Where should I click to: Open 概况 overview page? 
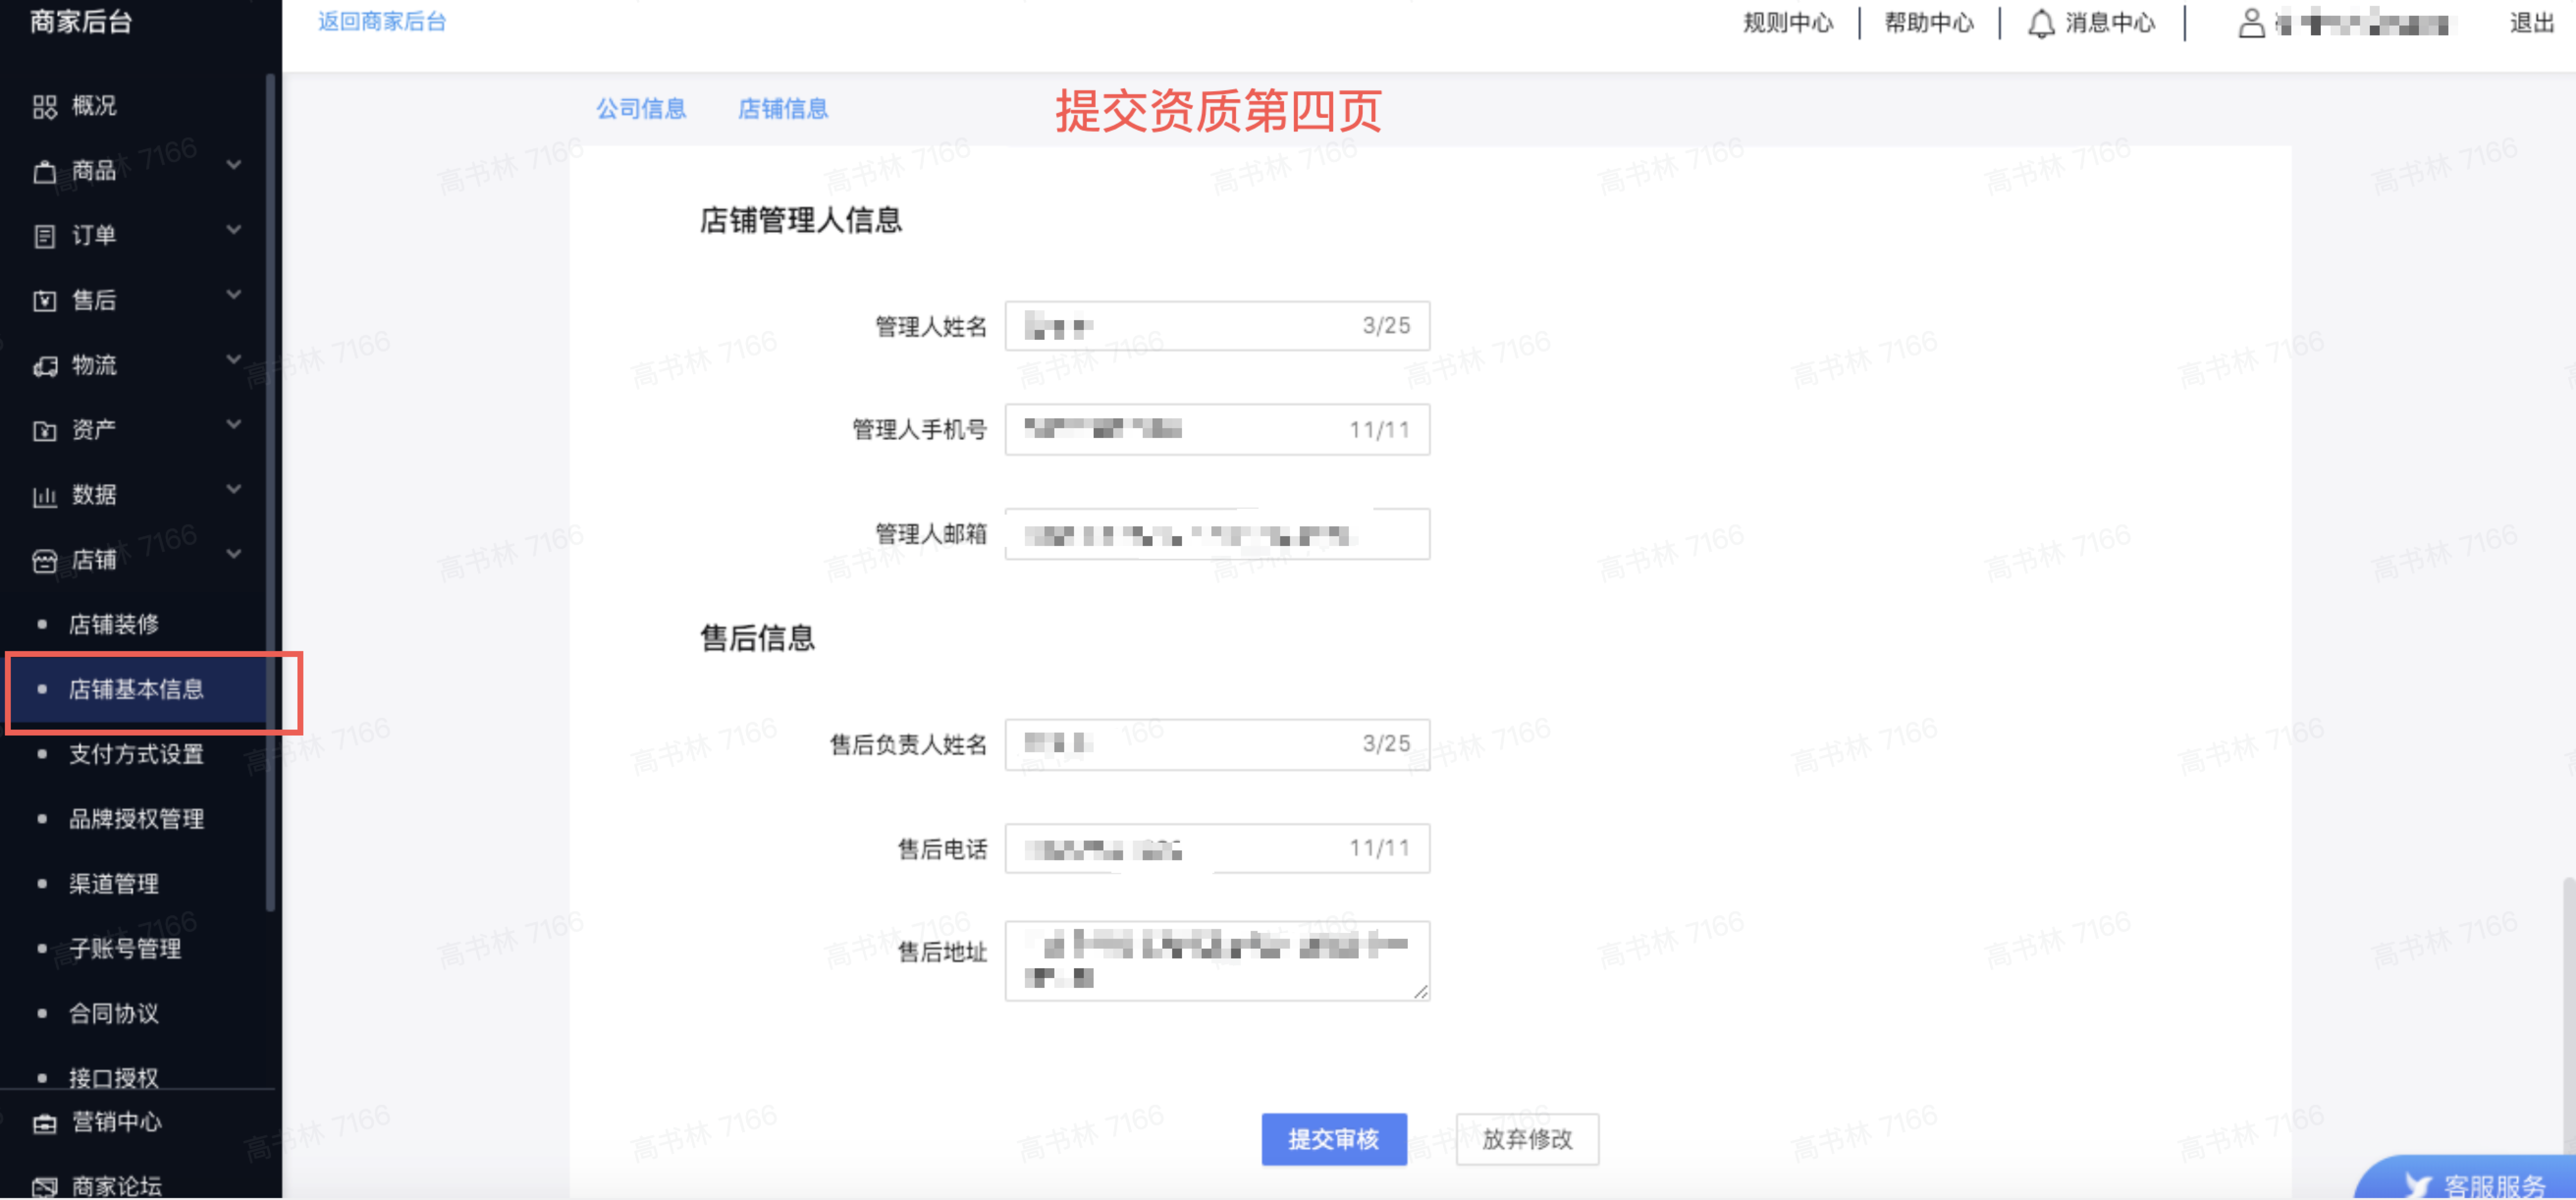click(x=94, y=106)
